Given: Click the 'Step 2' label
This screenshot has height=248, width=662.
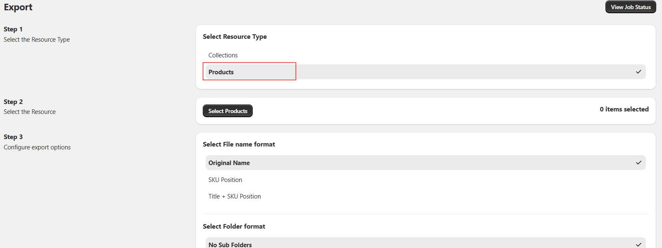Looking at the screenshot, I should coord(13,102).
